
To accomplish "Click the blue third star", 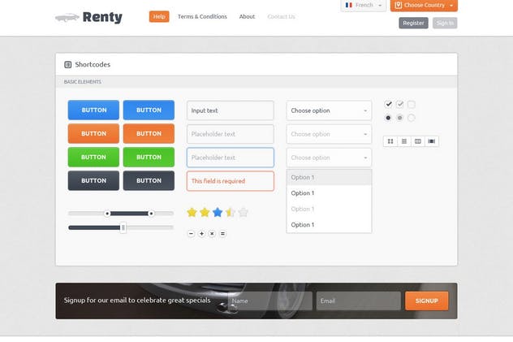I will (x=218, y=212).
